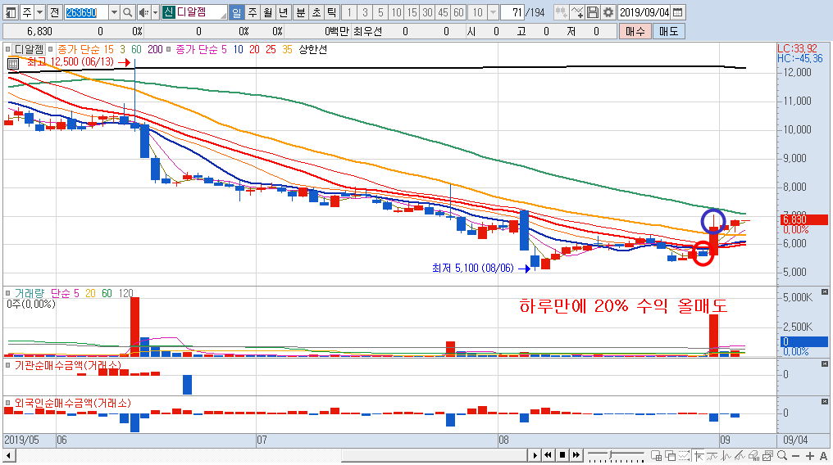
Task: Select the 60 interval preset
Action: coord(458,12)
